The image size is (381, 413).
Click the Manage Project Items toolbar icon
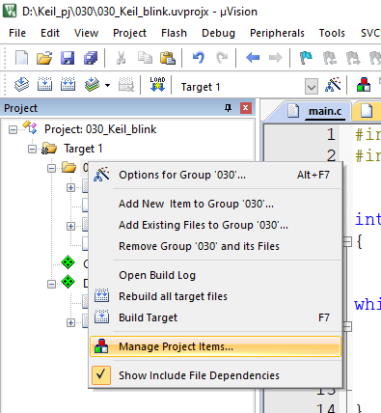click(364, 85)
